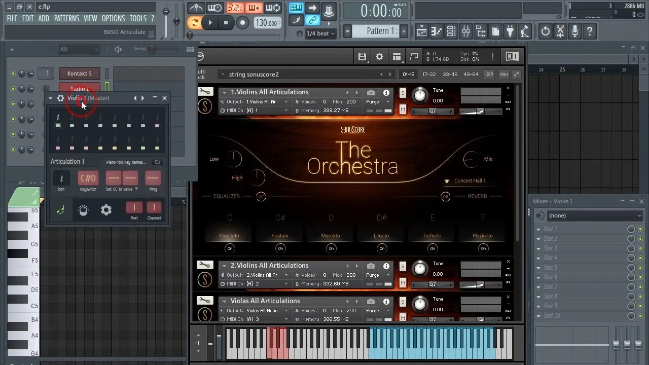Toggle the EQUALIZER Off switch
Screen dimensions: 649x365
coord(261,196)
